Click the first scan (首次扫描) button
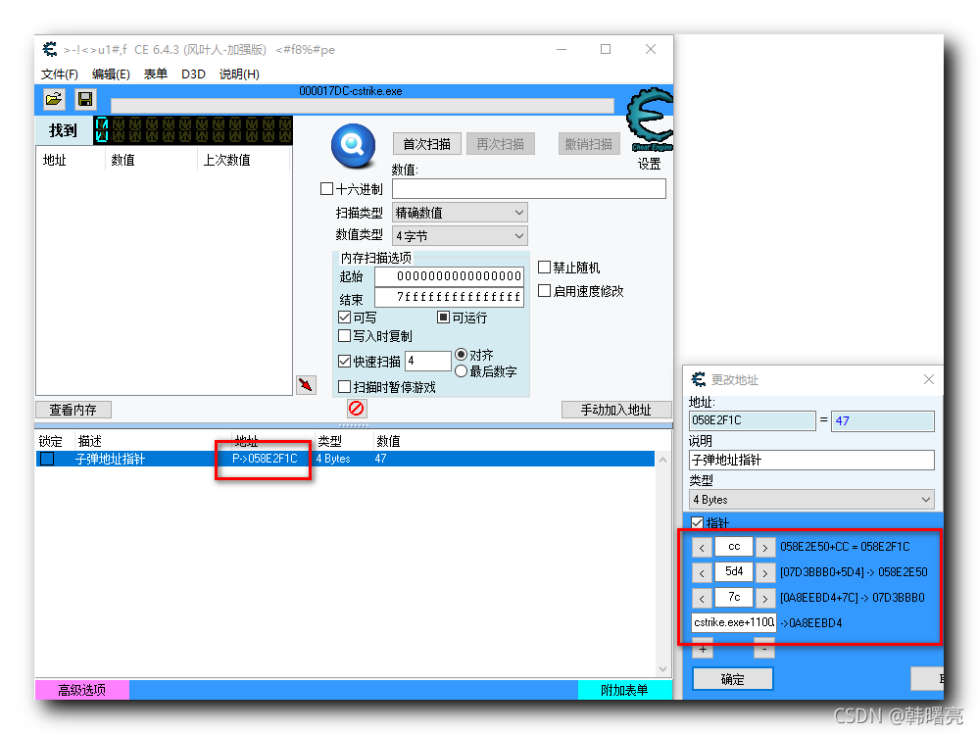 tap(426, 144)
